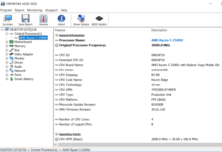Expand the Ports tree node
Viewport: 222px width, 152px height.
7,75
